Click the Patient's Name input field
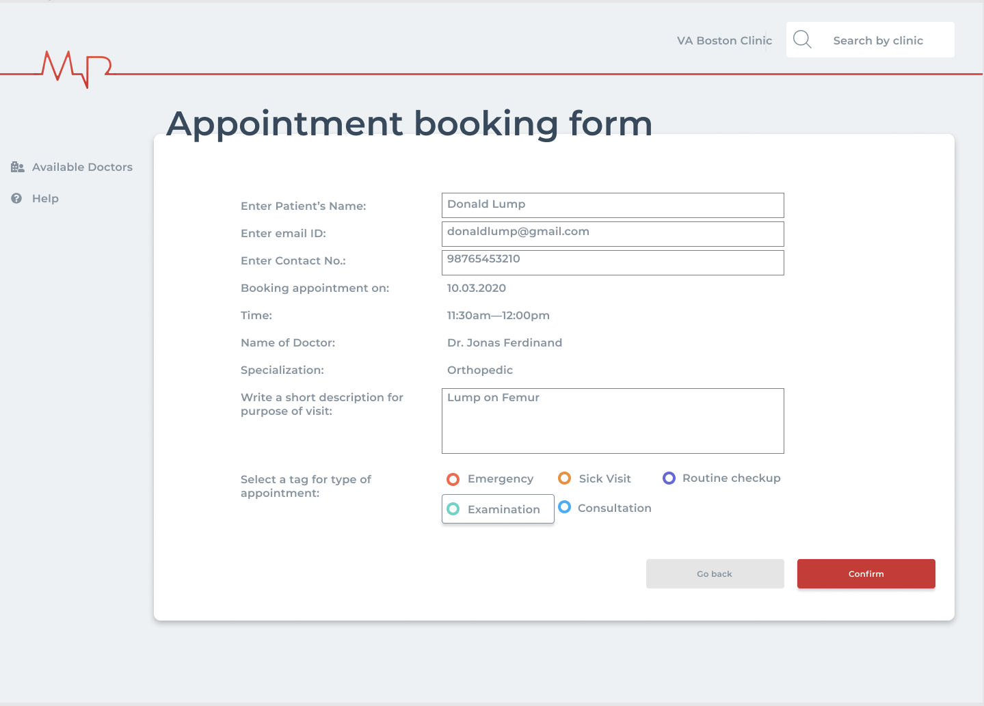The width and height of the screenshot is (984, 706). click(x=613, y=205)
